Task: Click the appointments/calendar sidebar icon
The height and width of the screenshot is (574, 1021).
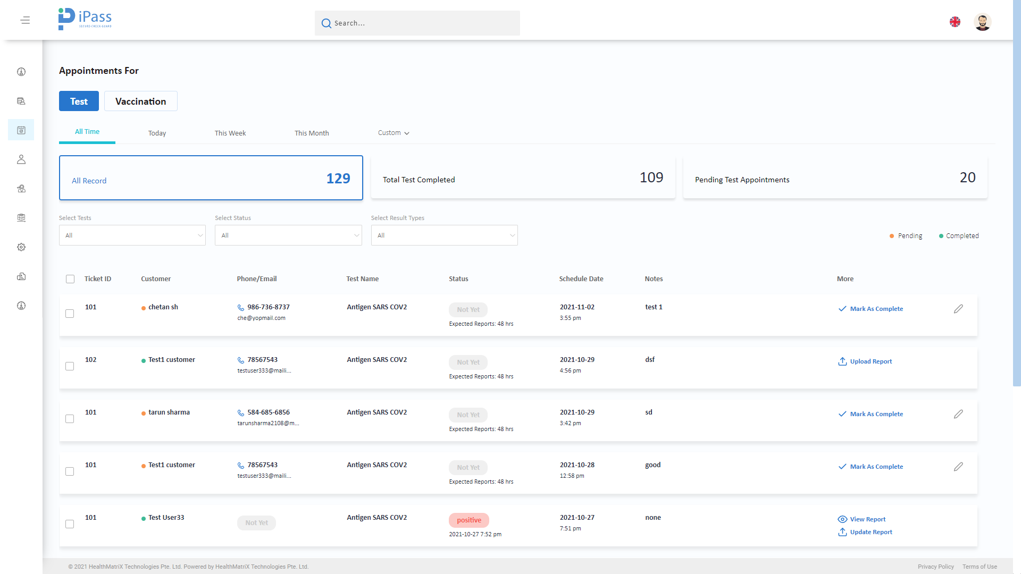Action: click(x=22, y=130)
